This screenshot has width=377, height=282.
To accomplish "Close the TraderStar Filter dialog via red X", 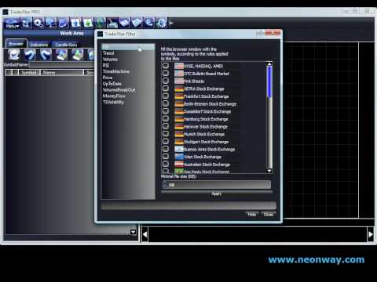I will point(273,33).
